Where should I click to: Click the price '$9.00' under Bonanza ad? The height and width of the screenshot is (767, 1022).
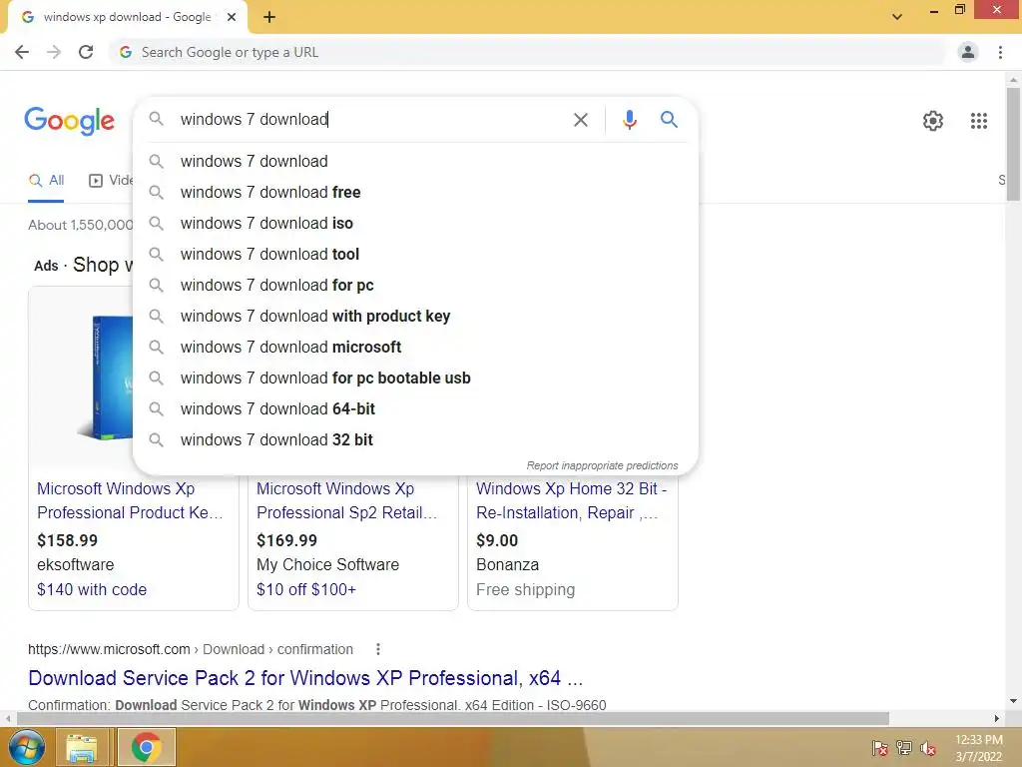(497, 540)
